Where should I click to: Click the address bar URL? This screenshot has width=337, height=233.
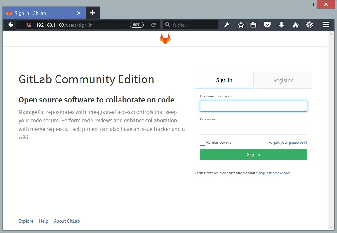pos(64,25)
